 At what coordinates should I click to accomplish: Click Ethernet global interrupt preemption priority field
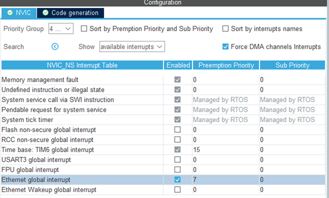[226, 180]
